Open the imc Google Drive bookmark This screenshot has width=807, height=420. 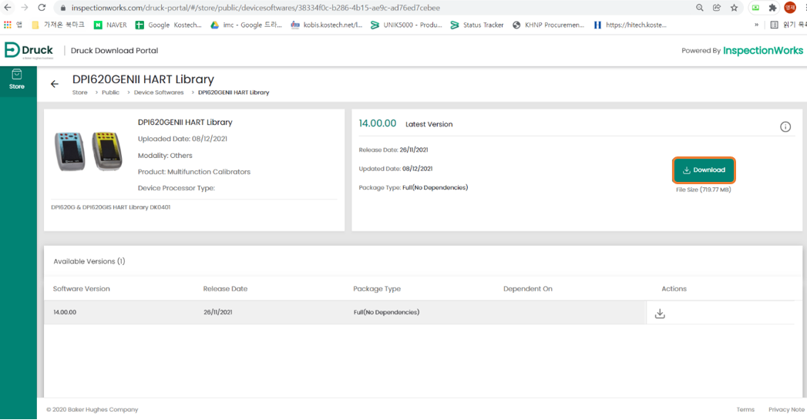tap(246, 25)
